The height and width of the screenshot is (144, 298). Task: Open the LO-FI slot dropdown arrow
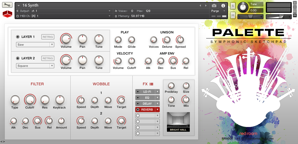point(157,92)
